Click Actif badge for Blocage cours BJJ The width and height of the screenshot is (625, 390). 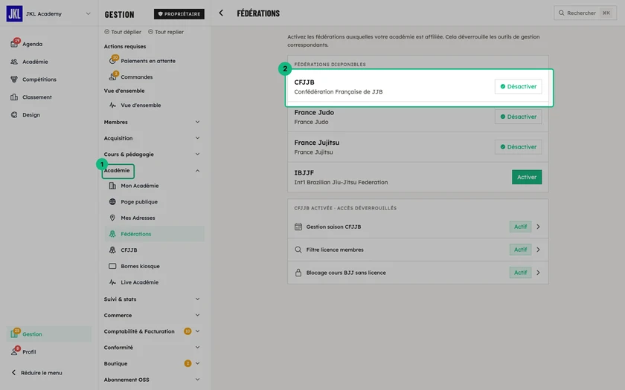point(520,273)
